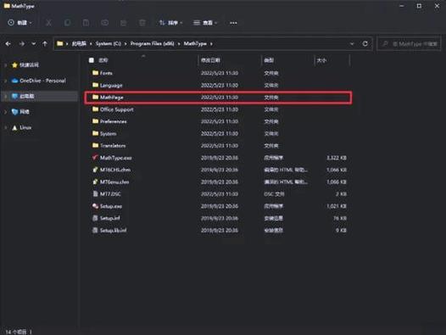Go back with the left arrow
This screenshot has width=446, height=335.
click(x=8, y=44)
